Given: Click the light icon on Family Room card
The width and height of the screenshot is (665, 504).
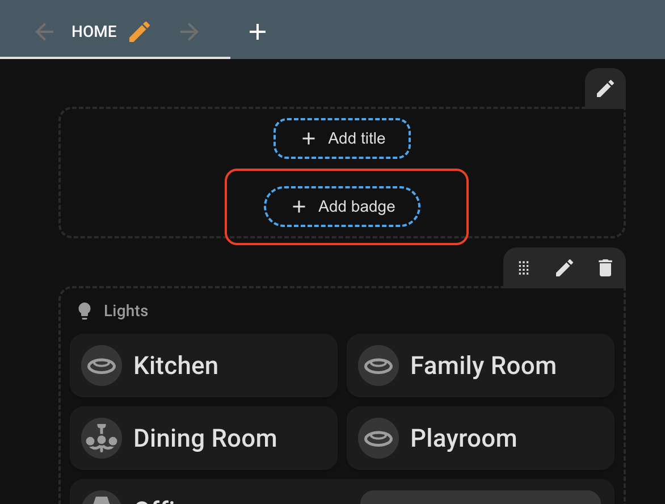Looking at the screenshot, I should point(378,366).
